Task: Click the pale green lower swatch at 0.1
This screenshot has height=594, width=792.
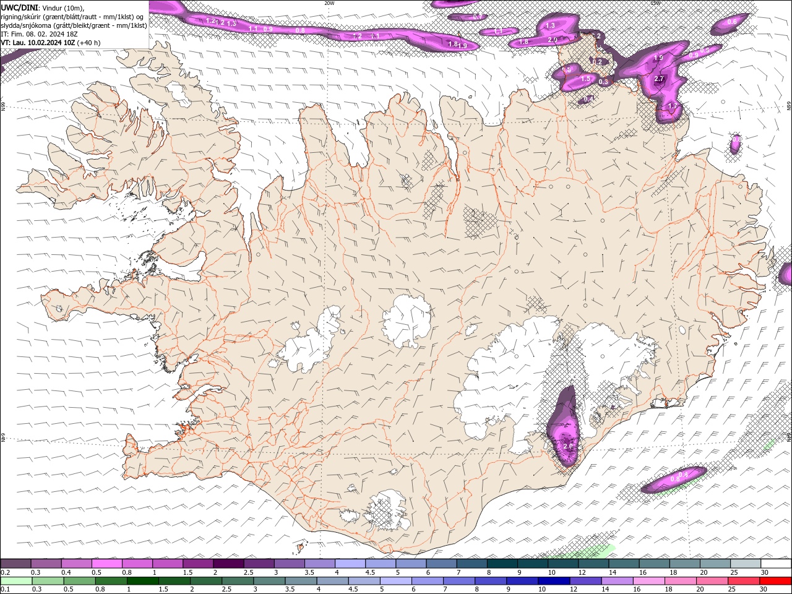Action: [x=16, y=581]
